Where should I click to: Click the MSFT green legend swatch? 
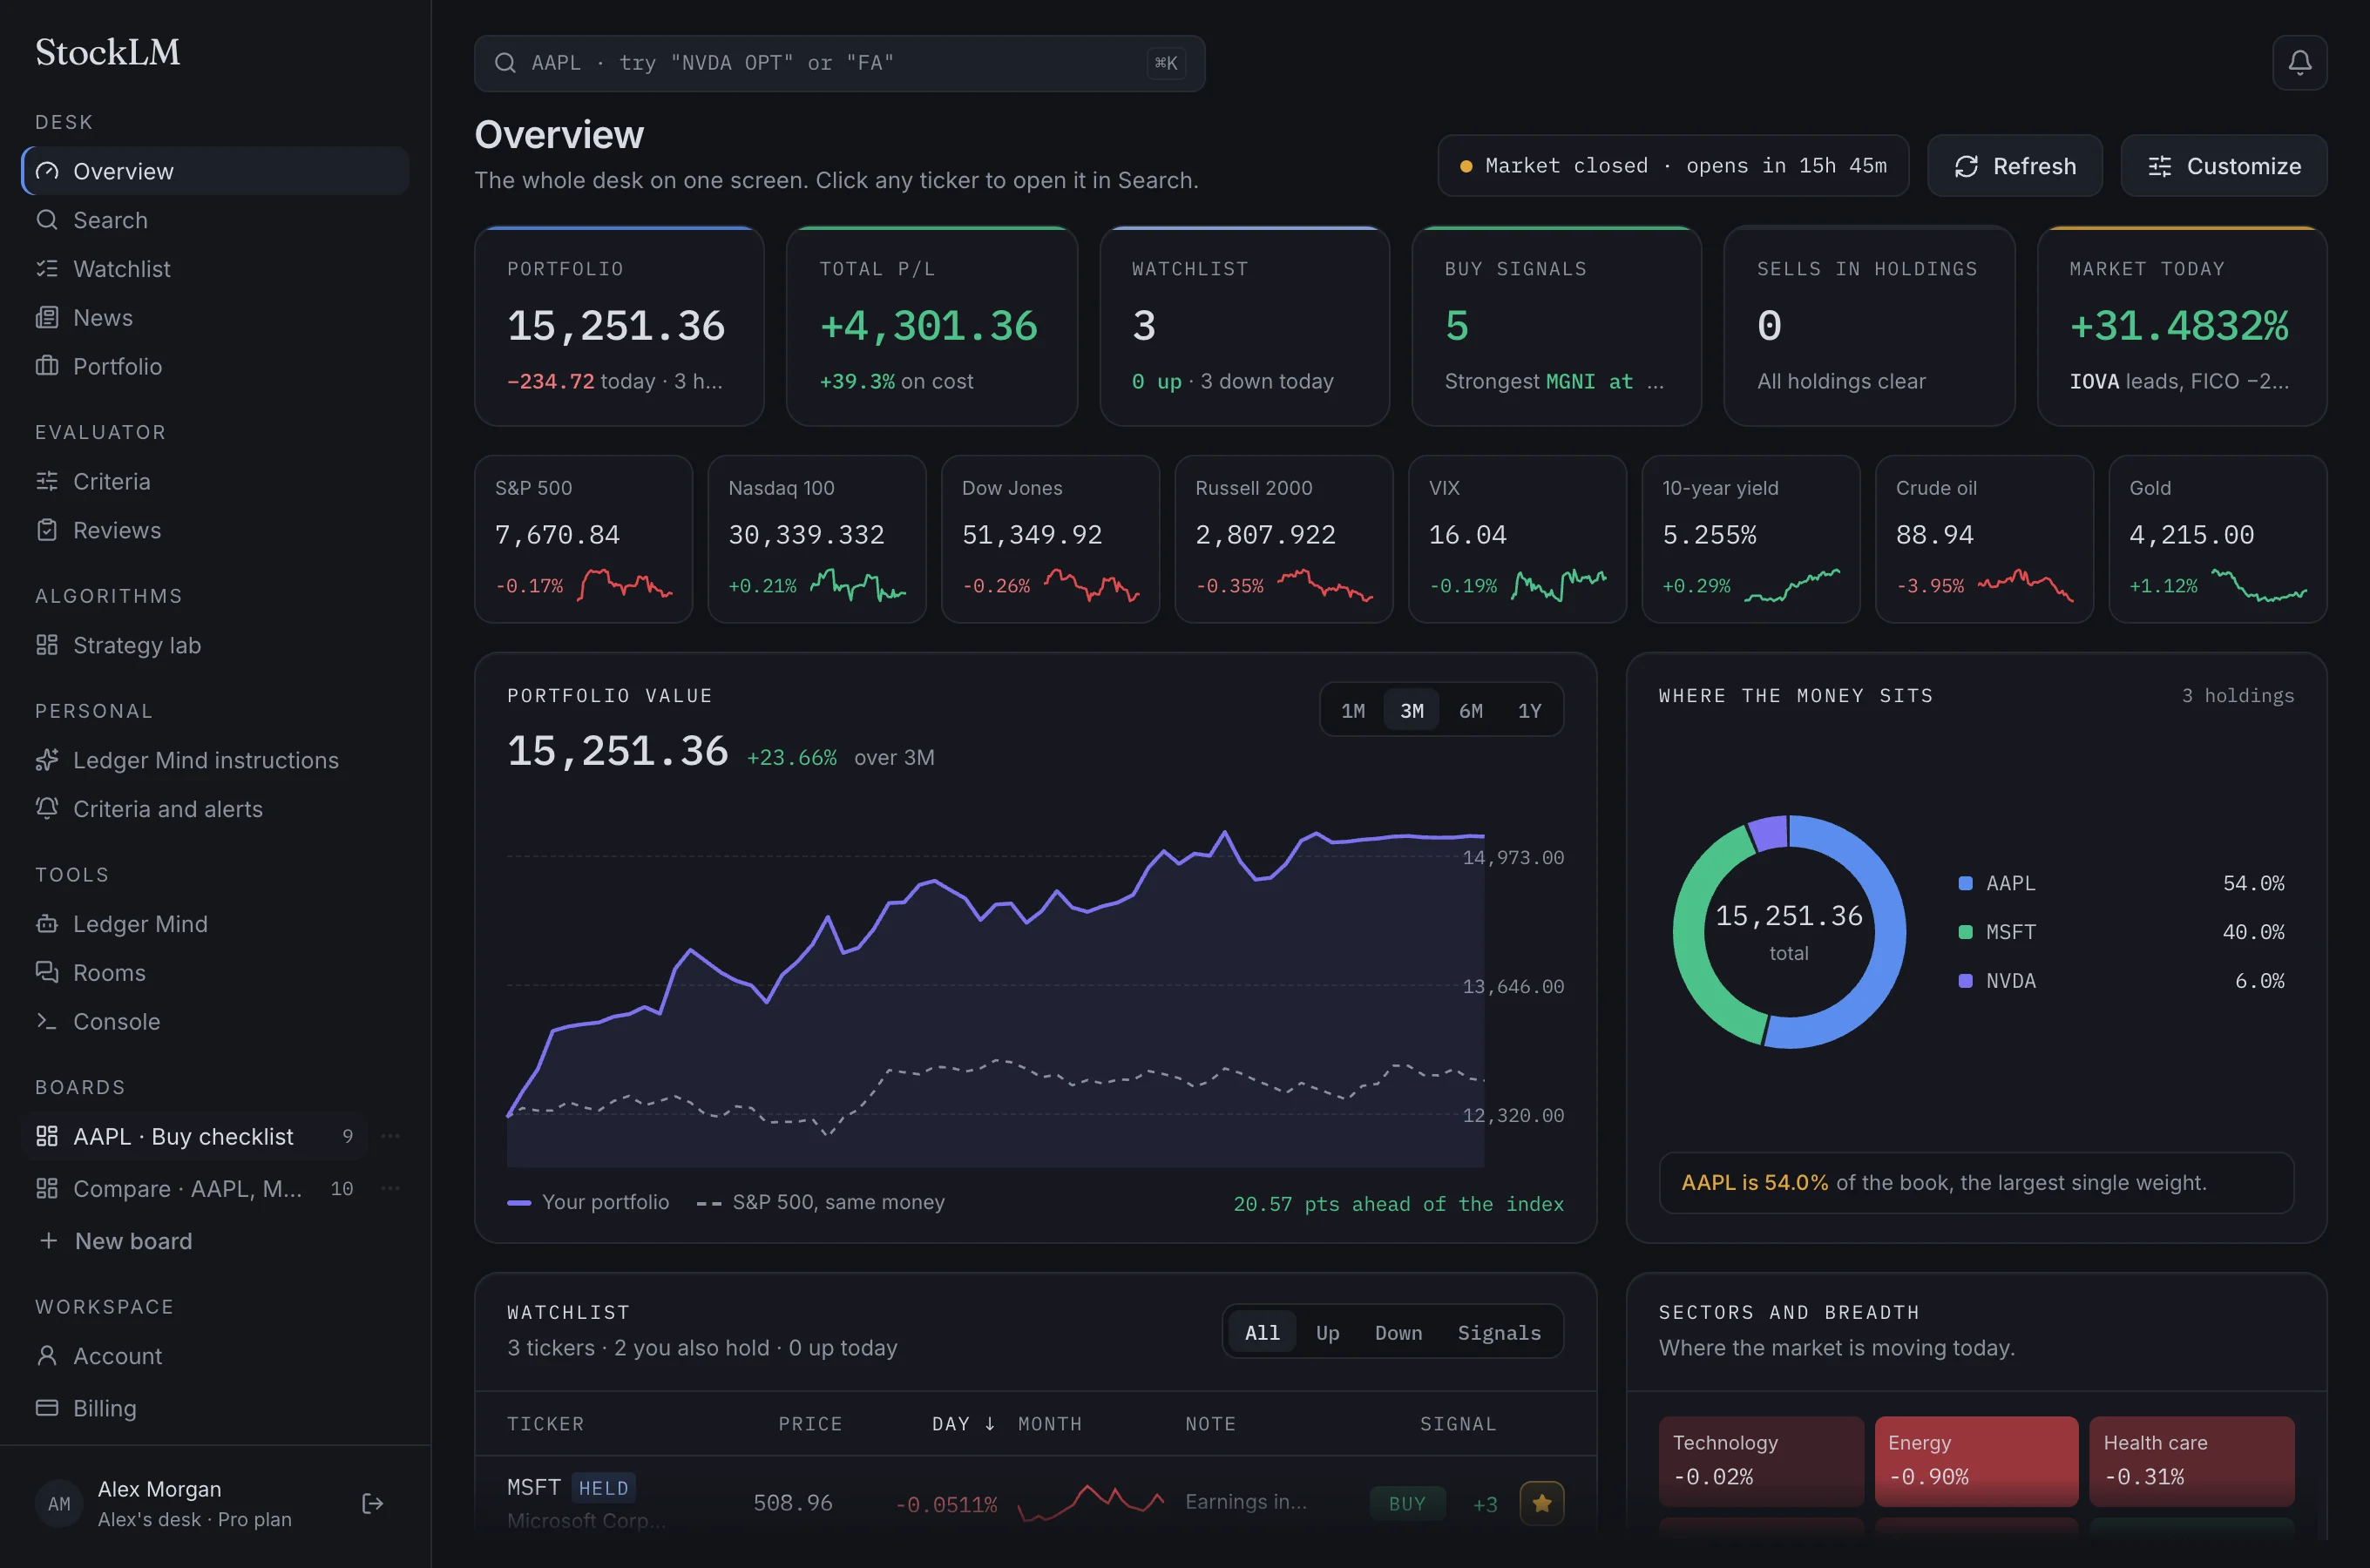click(1965, 932)
